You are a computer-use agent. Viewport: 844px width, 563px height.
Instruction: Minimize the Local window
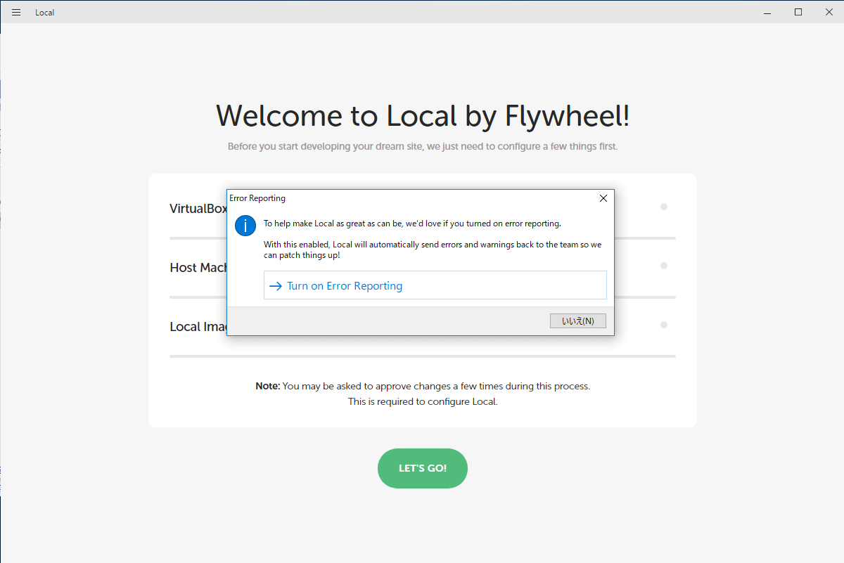coord(768,12)
